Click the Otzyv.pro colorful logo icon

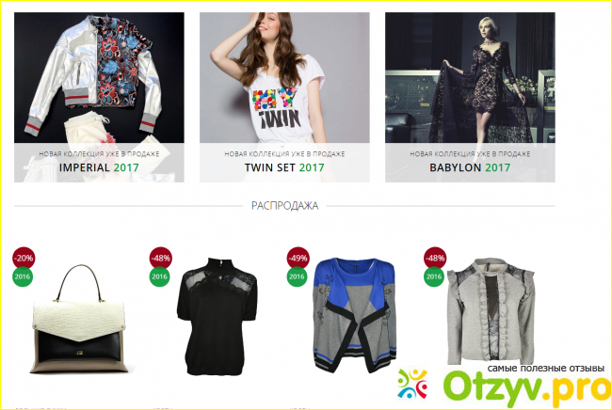(412, 384)
